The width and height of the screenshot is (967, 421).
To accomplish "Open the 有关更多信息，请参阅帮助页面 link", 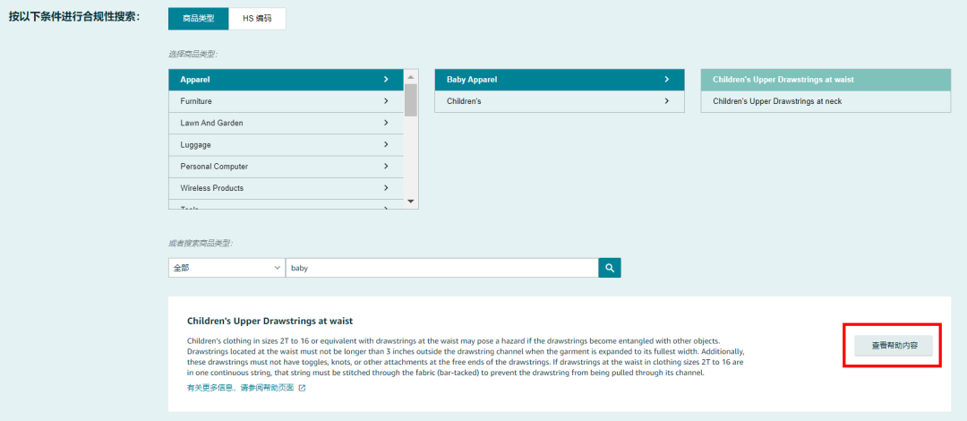I will tap(241, 388).
